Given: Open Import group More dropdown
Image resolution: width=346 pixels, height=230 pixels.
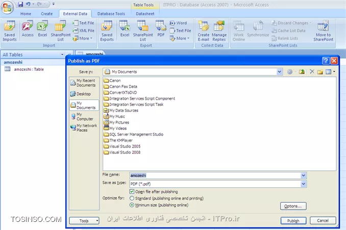Looking at the screenshot, I should tap(83, 38).
